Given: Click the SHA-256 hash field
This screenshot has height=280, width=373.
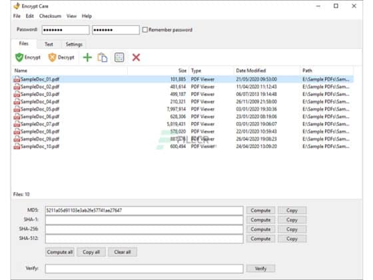Looking at the screenshot, I should [x=144, y=229].
